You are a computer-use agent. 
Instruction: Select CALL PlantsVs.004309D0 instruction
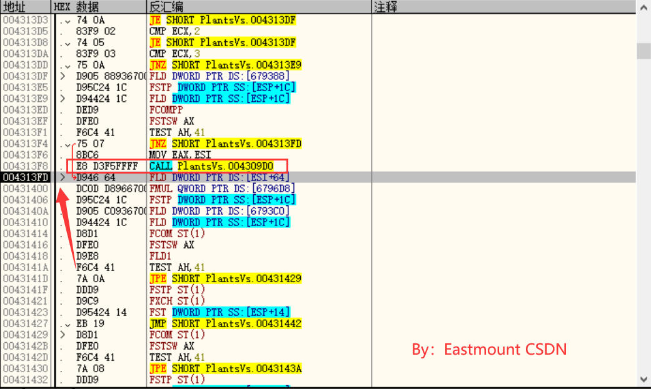[x=211, y=166]
